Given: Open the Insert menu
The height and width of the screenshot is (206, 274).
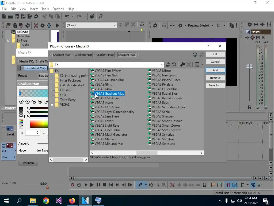Looking at the screenshot, I should point(34,9).
